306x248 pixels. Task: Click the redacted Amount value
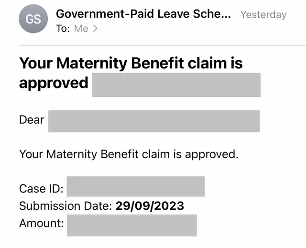(x=131, y=225)
